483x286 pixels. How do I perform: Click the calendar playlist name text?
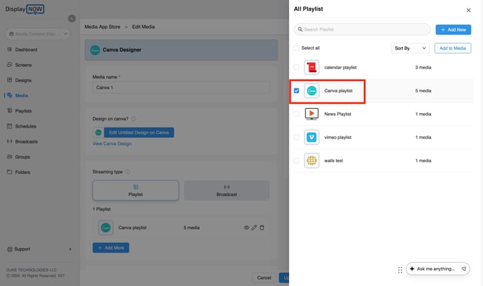pyautogui.click(x=340, y=68)
